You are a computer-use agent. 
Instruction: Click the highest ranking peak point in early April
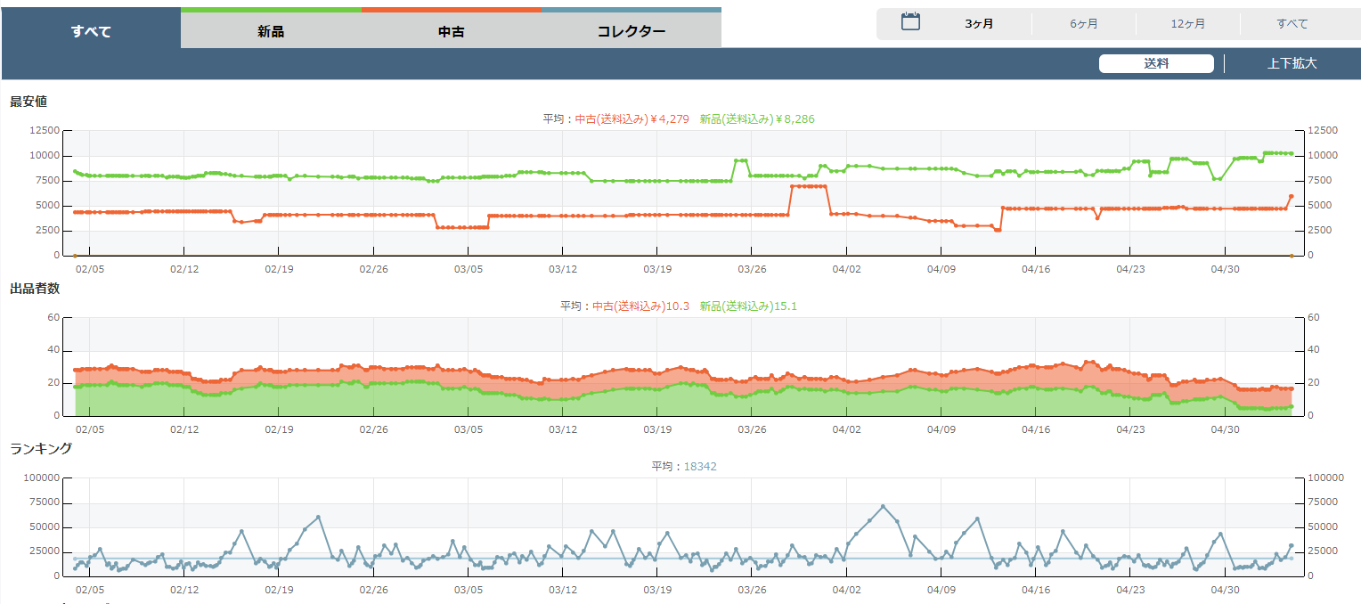(883, 506)
